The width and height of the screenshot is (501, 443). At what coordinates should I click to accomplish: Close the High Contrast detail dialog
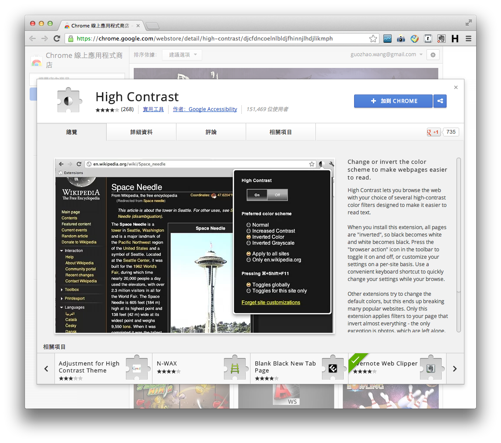(x=456, y=87)
